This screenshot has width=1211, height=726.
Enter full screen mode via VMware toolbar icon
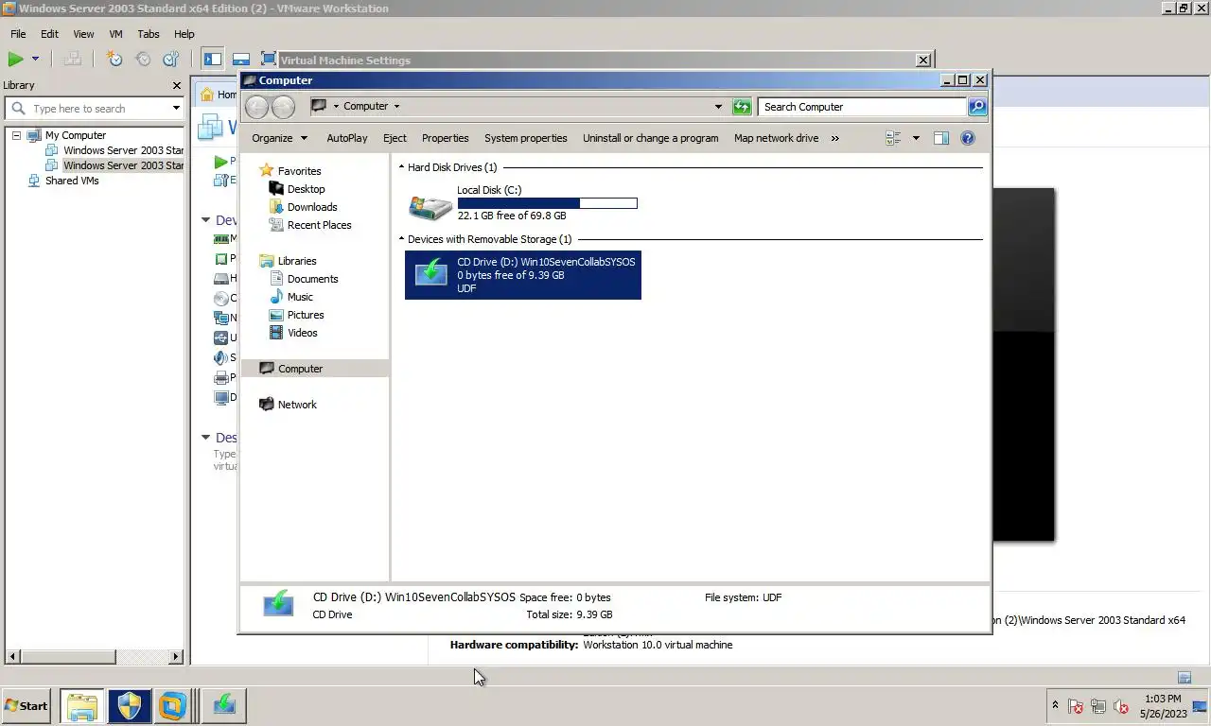pos(269,59)
